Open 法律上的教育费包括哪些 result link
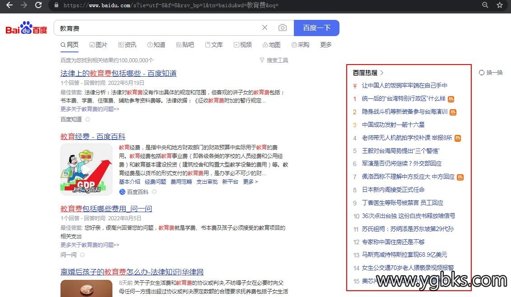This screenshot has width=511, height=297. [x=118, y=73]
